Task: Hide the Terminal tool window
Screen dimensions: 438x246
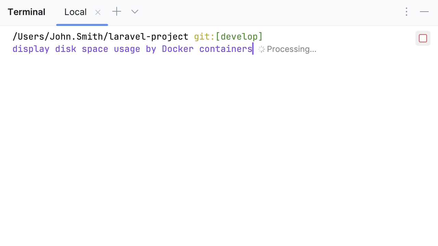Action: point(424,12)
